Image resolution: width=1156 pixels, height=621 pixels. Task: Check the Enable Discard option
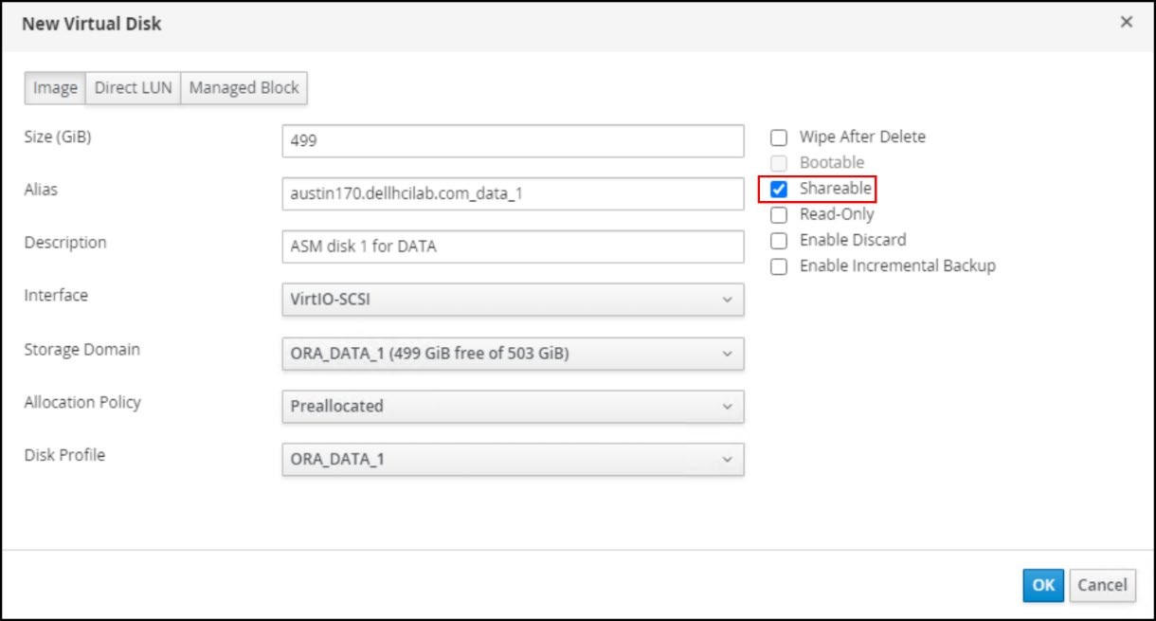tap(779, 240)
